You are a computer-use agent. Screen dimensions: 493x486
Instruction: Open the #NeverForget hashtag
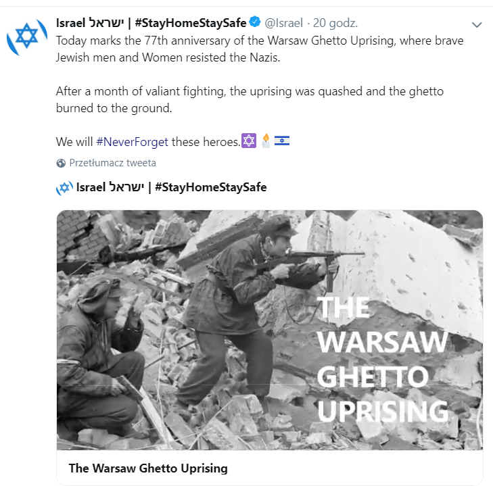(132, 142)
